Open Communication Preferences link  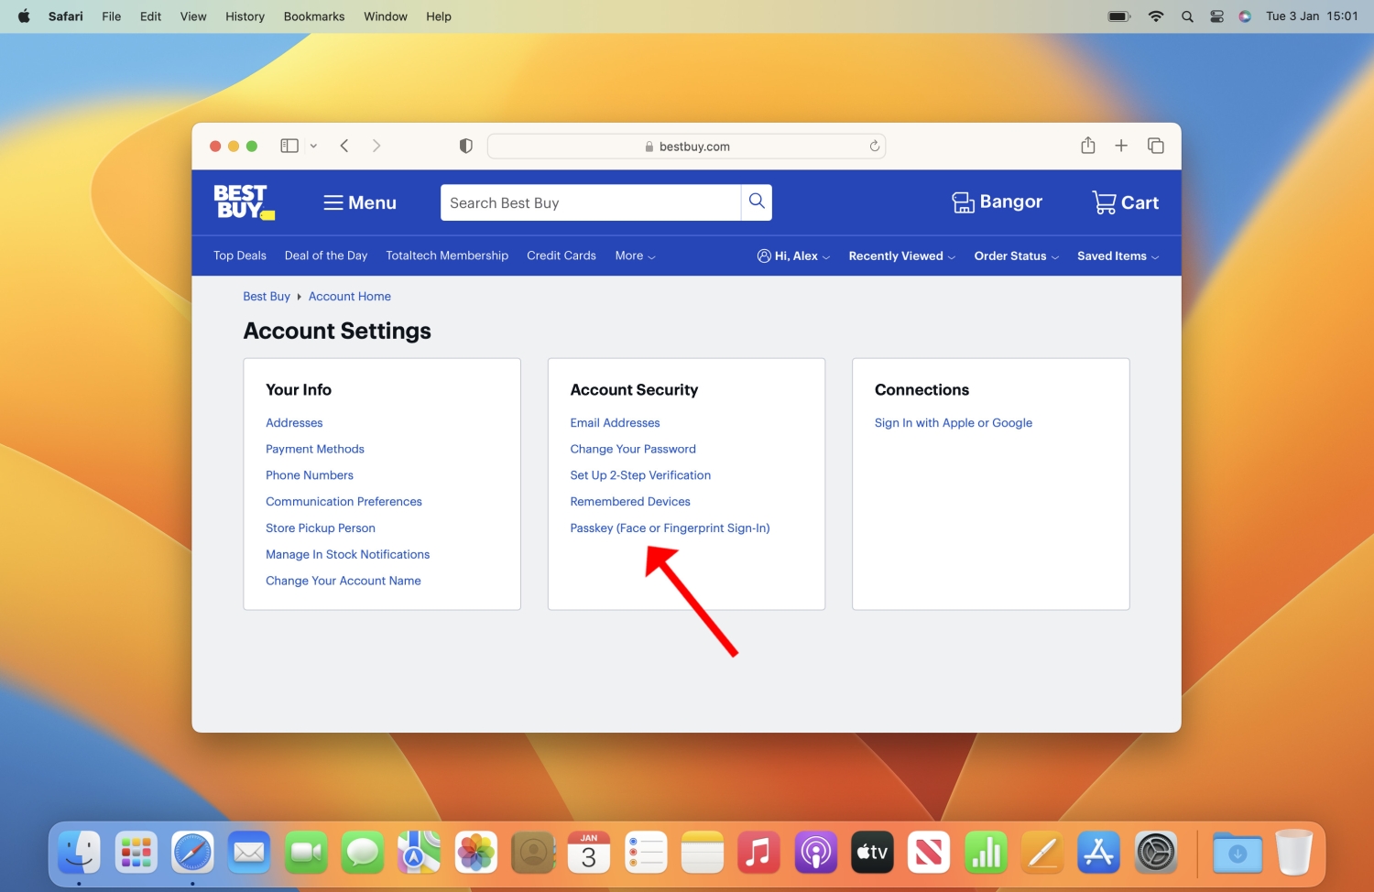tap(343, 502)
